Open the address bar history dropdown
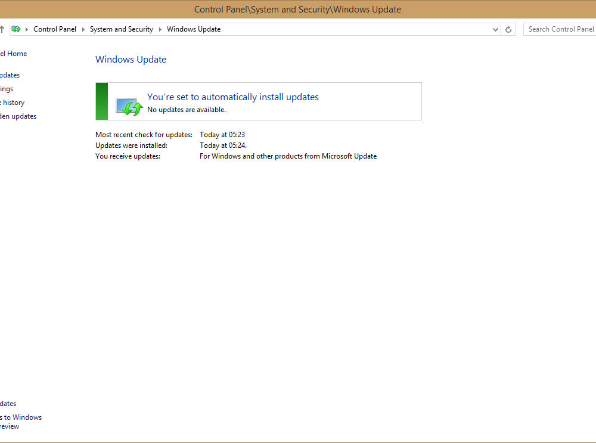The image size is (596, 443). click(x=495, y=29)
